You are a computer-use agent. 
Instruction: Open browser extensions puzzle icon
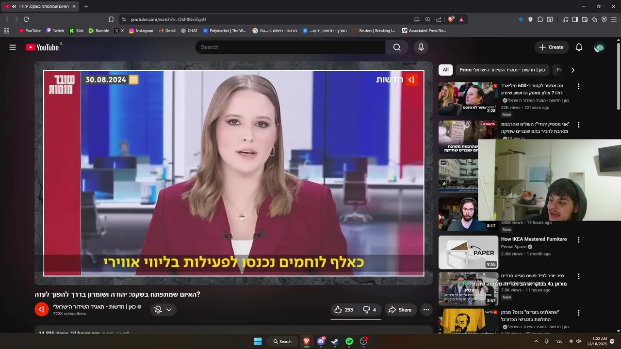pos(540,19)
